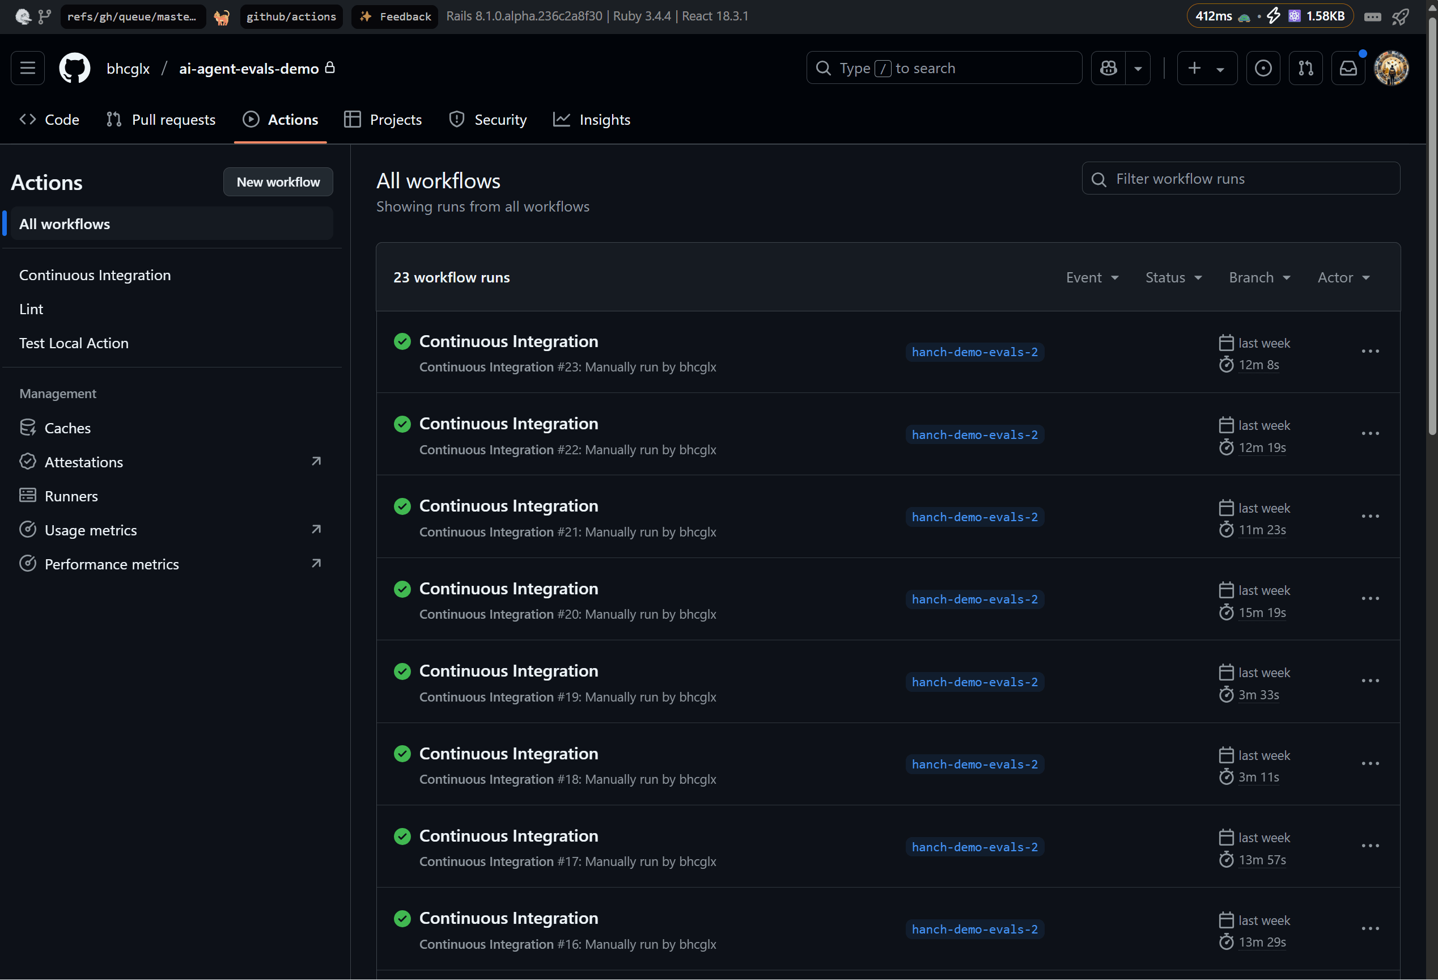Open the hamburger navigation menu
This screenshot has width=1438, height=980.
coord(27,68)
